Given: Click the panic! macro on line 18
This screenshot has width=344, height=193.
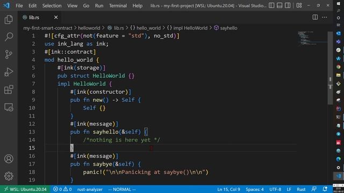Looking at the screenshot, I should pos(93,172).
